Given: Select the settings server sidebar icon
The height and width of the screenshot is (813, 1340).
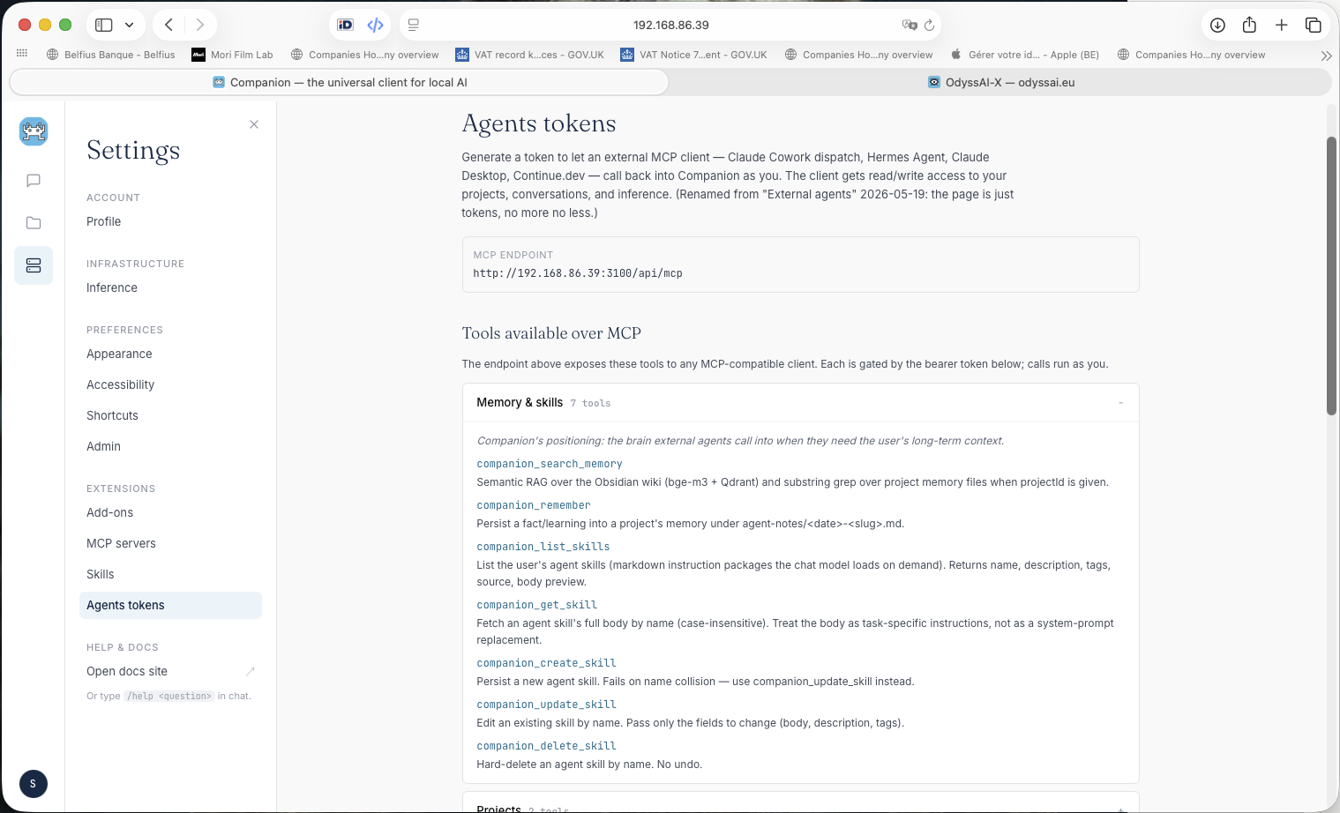Looking at the screenshot, I should 34,265.
